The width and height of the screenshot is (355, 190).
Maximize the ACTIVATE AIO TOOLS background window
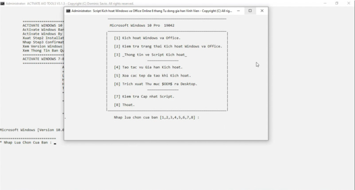pos(337,3)
